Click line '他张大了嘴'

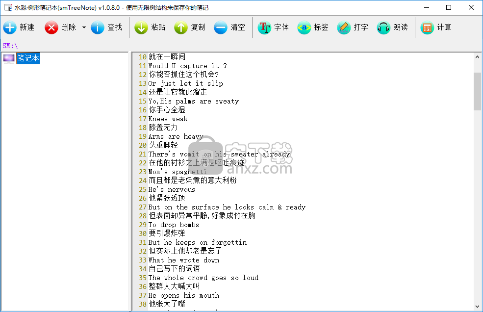(167, 304)
